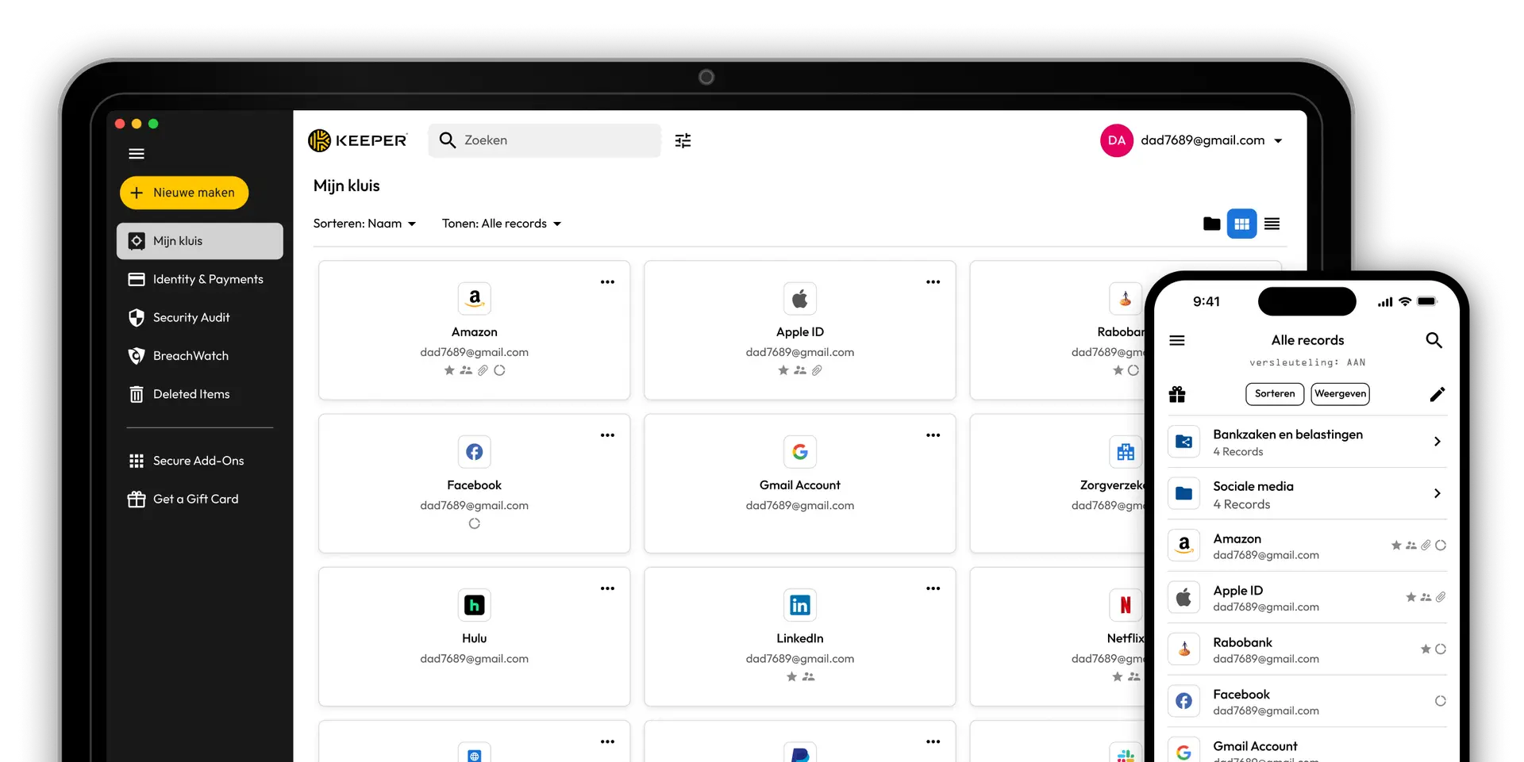Screen dimensions: 1524x762
Task: Click shared users icon on LinkedIn card
Action: click(x=808, y=676)
